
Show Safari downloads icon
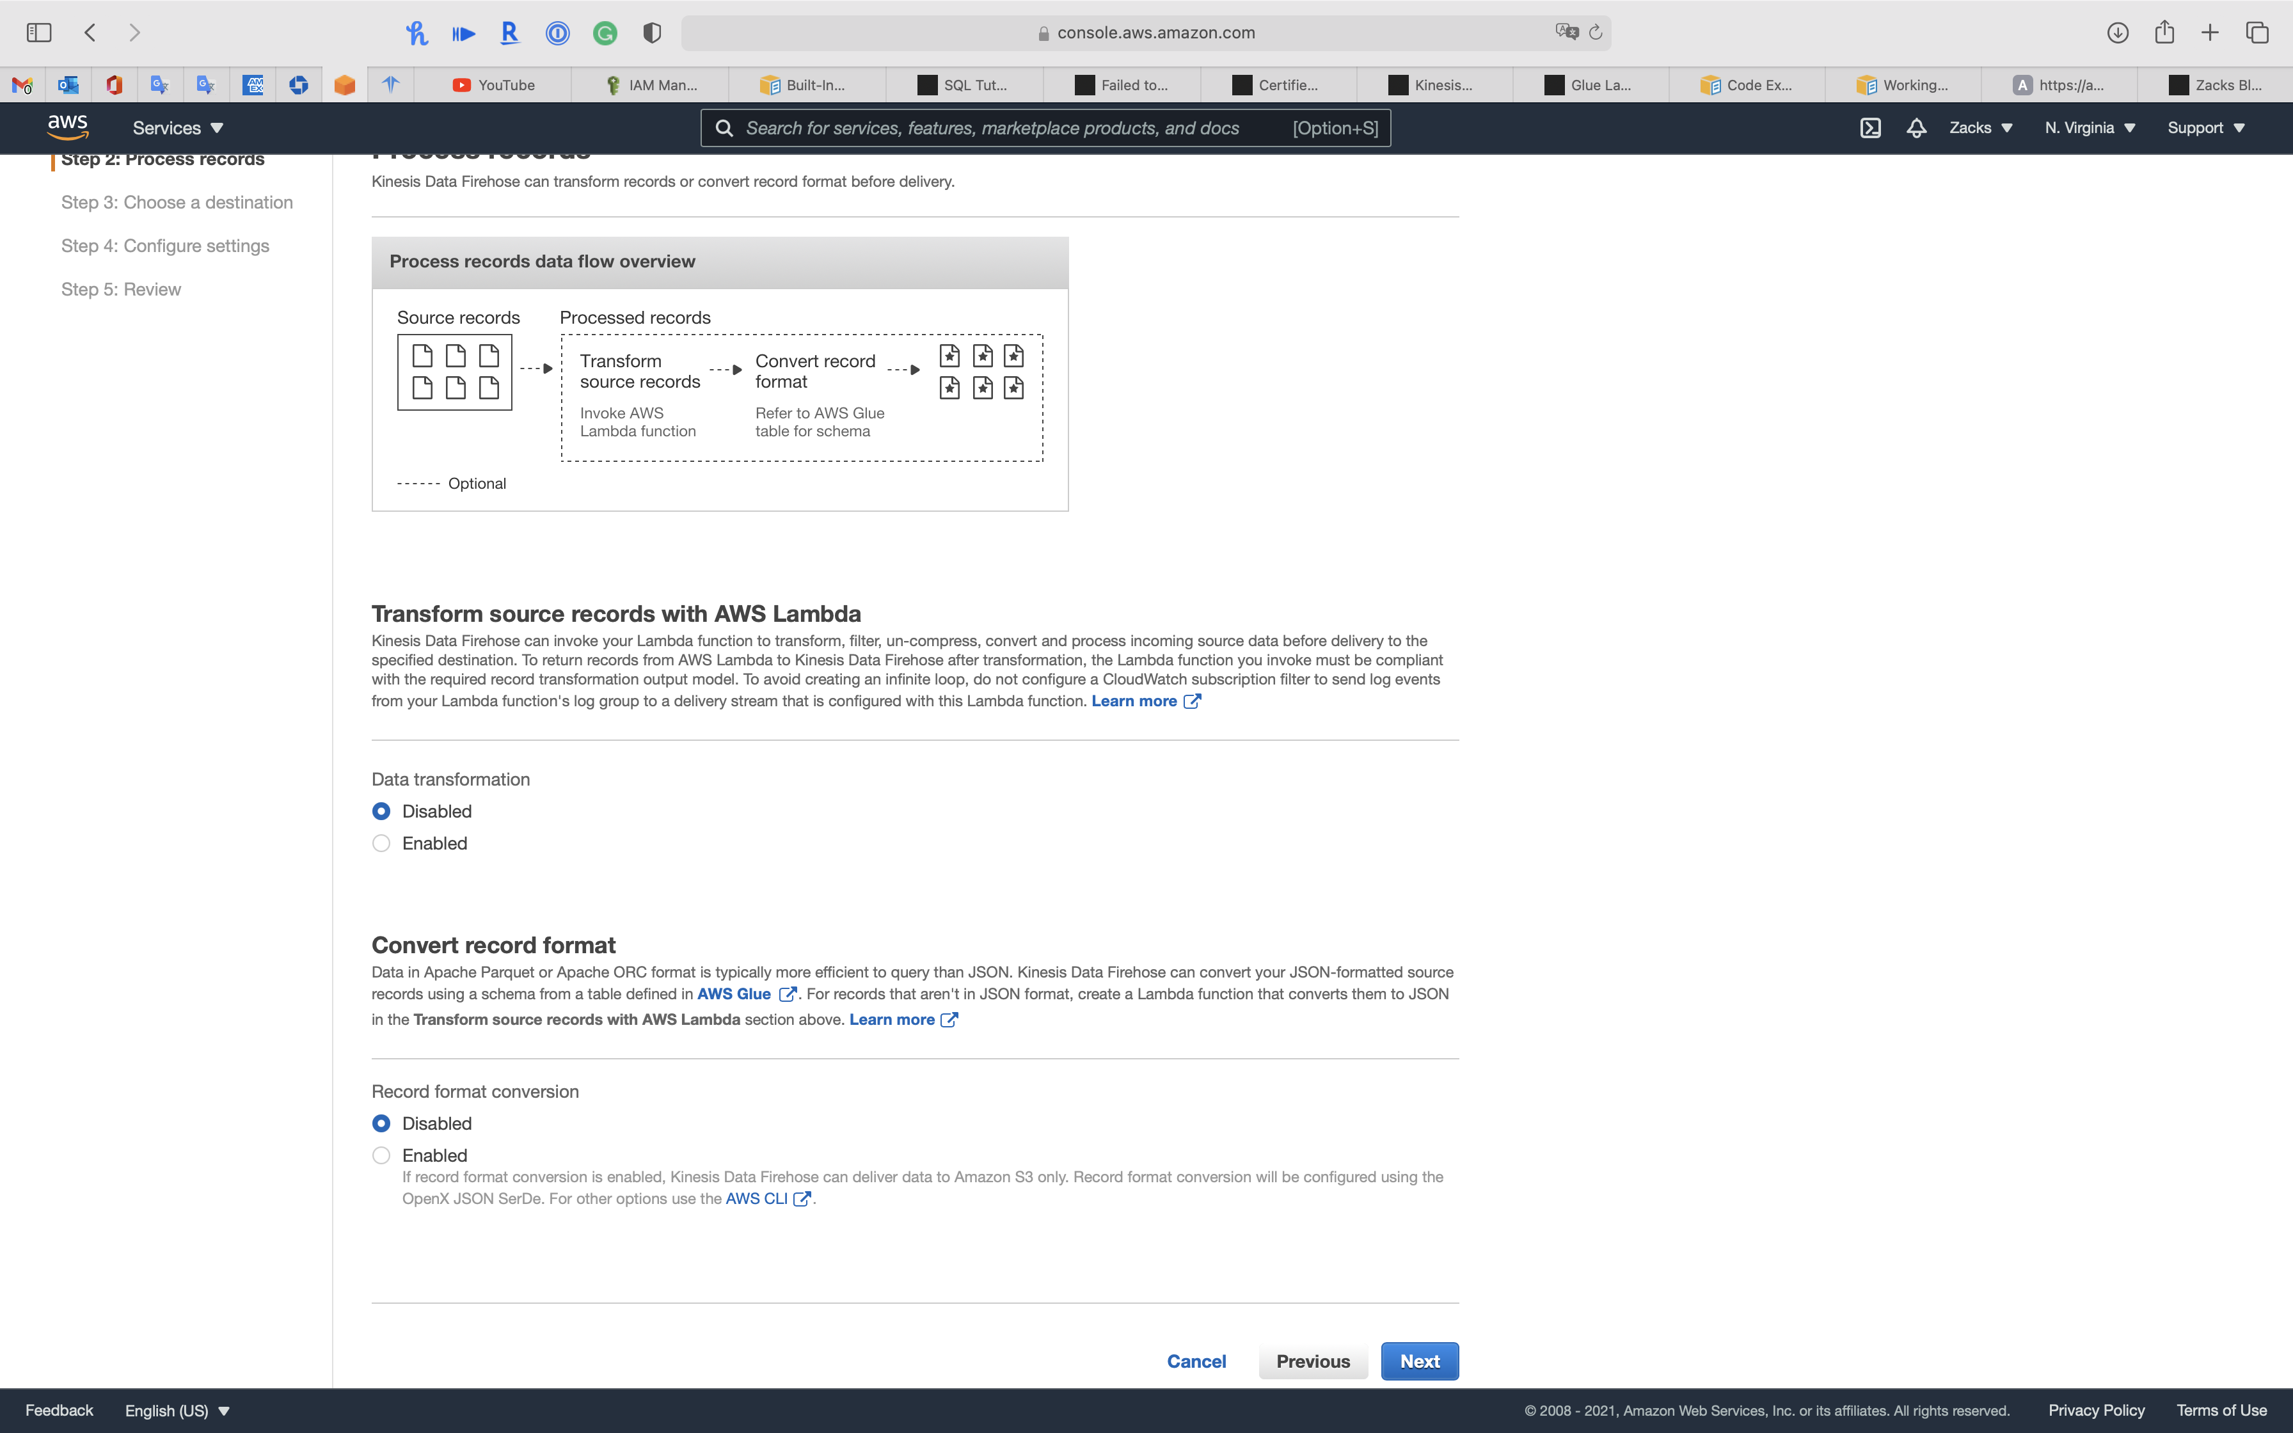pos(2118,32)
